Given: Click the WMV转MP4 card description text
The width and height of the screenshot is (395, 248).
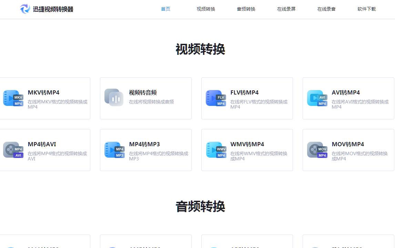Looking at the screenshot, I should tap(259, 156).
